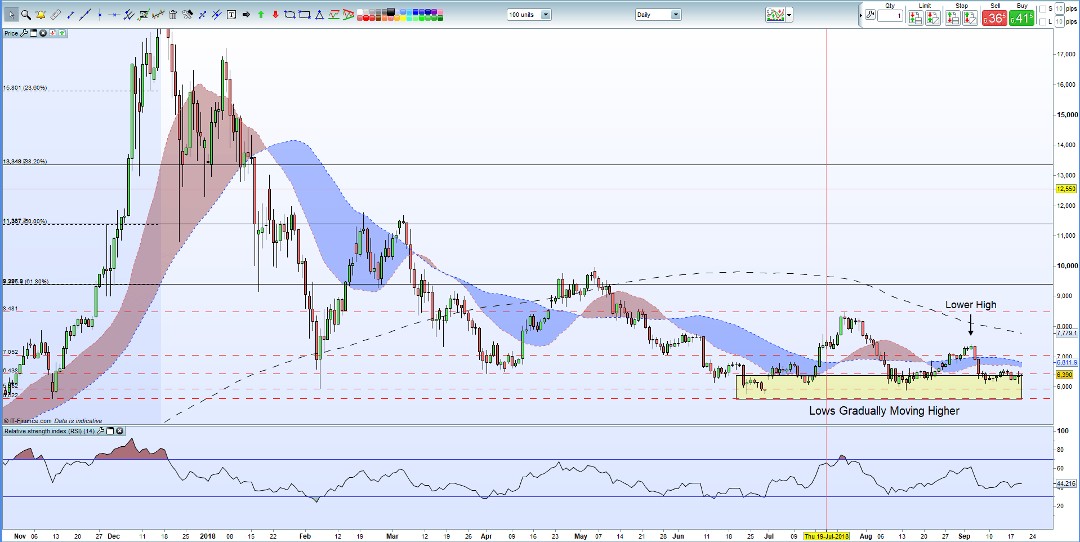Choose the dark green color swatch
Screen dimensions: 1080x542
(440, 17)
